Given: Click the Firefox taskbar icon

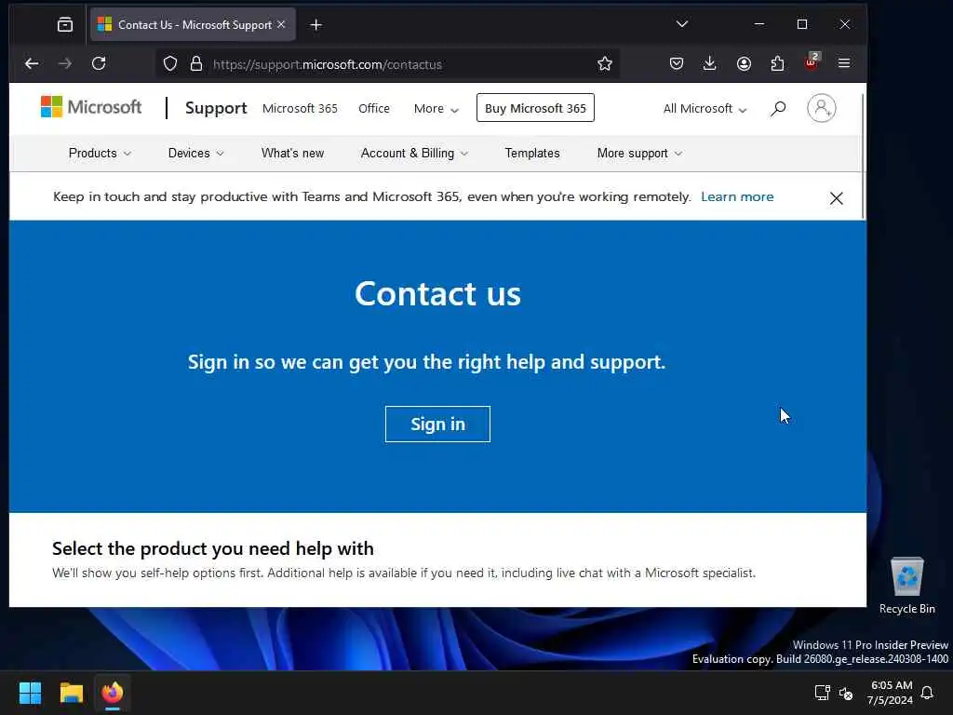Looking at the screenshot, I should click(113, 693).
